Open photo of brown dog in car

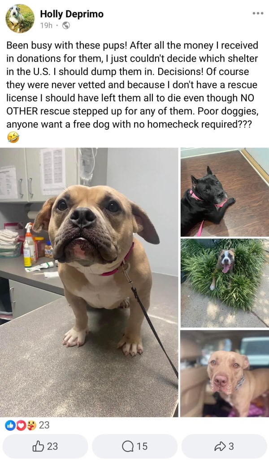point(225,373)
